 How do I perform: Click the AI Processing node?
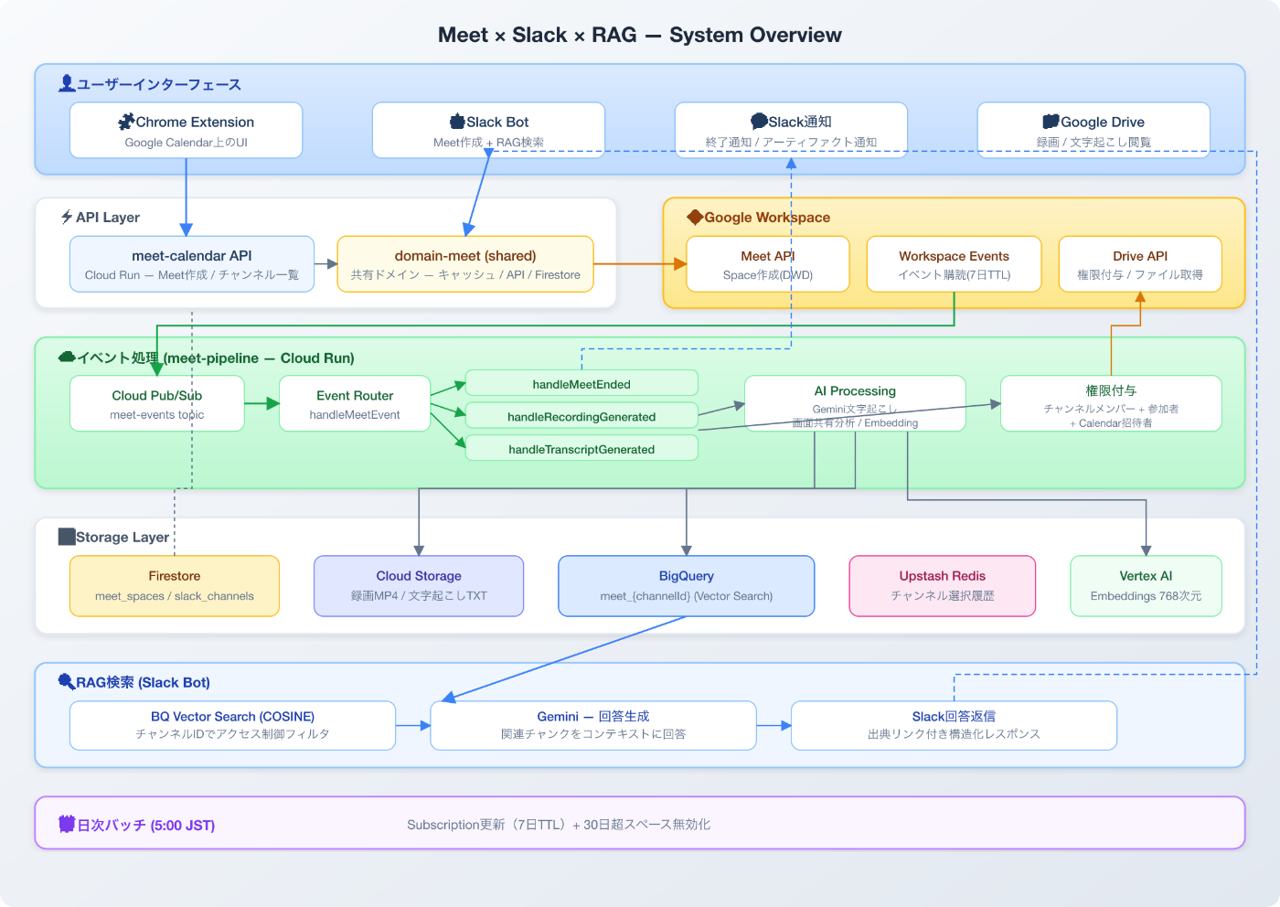pos(855,403)
